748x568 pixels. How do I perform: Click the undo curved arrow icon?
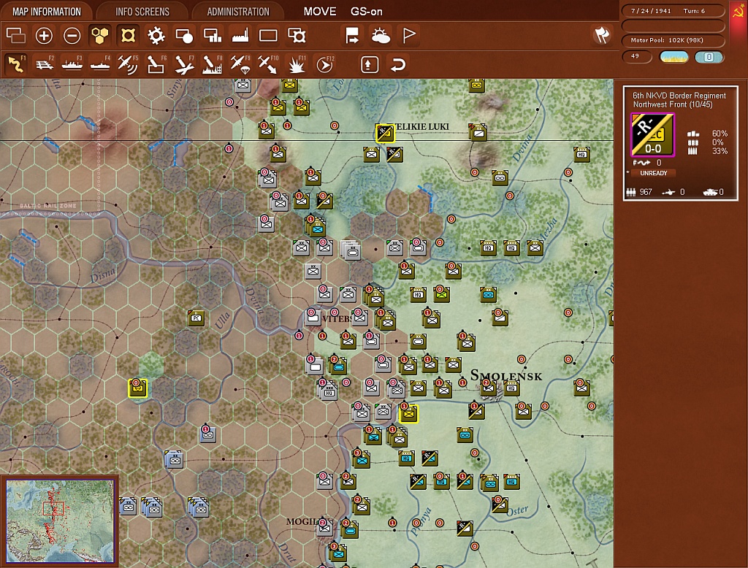click(398, 64)
